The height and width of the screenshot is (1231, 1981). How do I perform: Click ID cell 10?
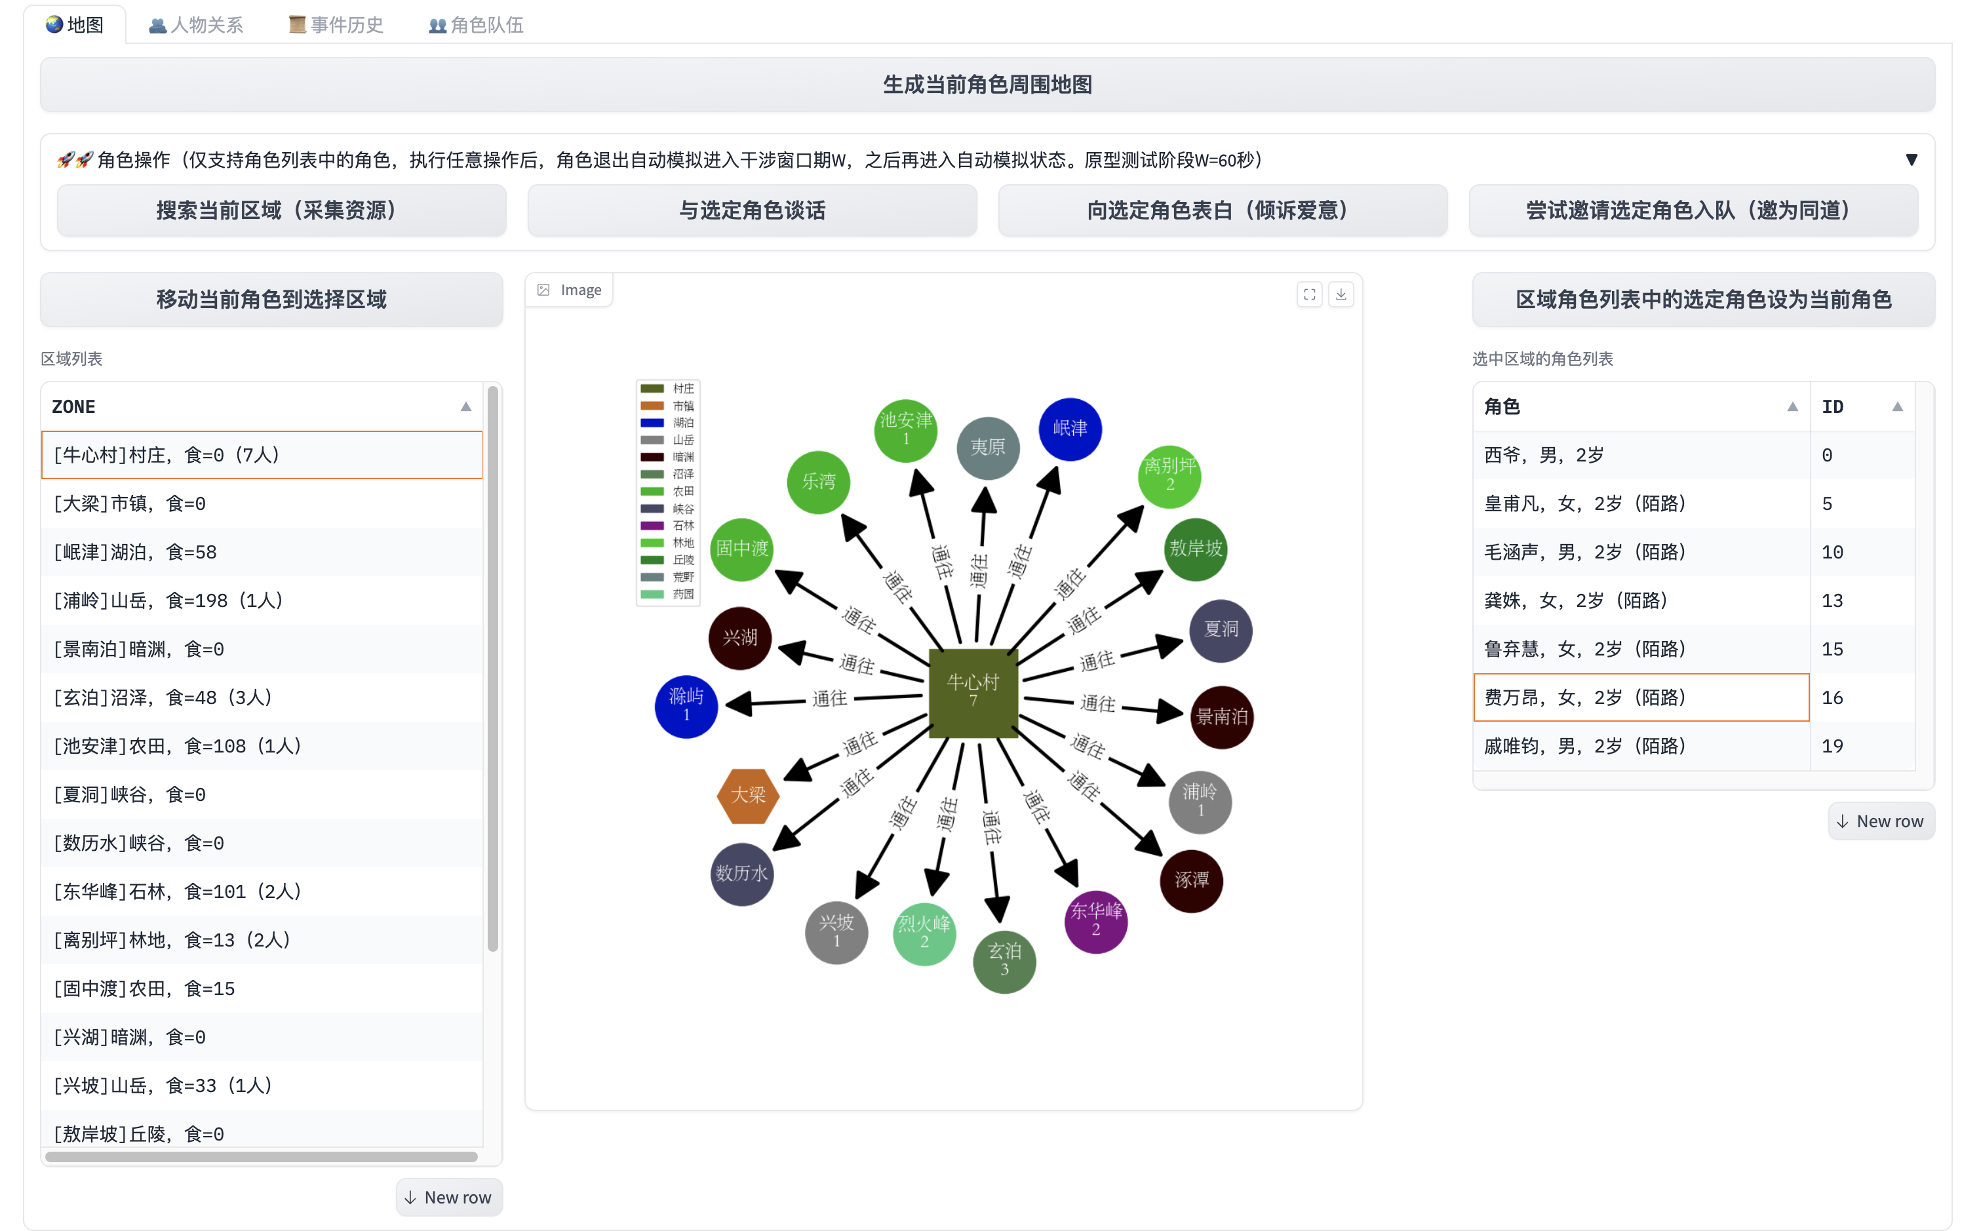click(x=1863, y=552)
